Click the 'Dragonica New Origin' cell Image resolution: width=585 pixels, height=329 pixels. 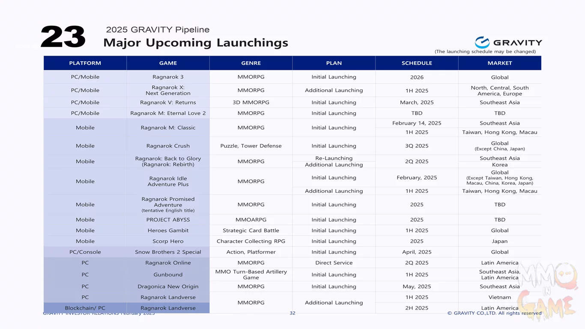coord(168,287)
